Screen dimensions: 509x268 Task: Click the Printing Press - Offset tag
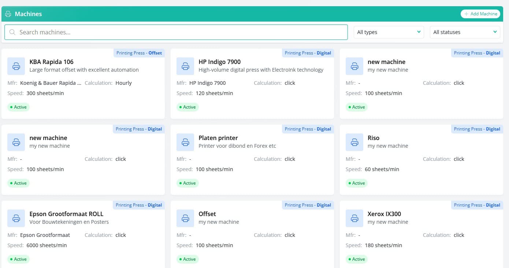pos(139,53)
